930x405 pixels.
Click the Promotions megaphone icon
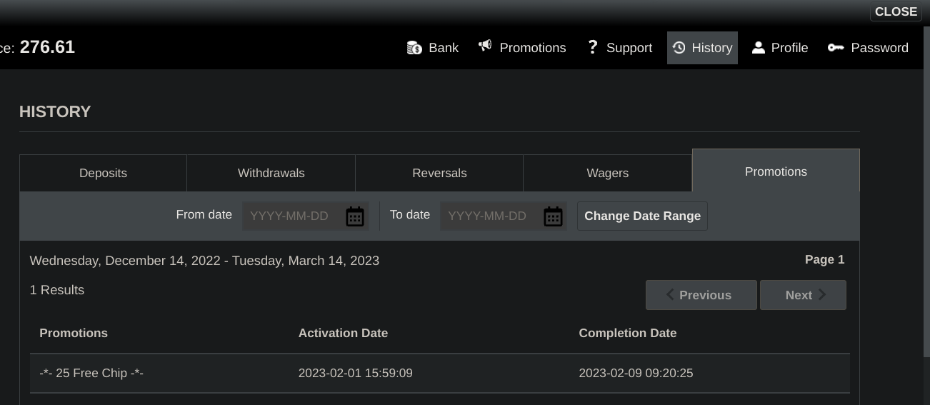[485, 46]
